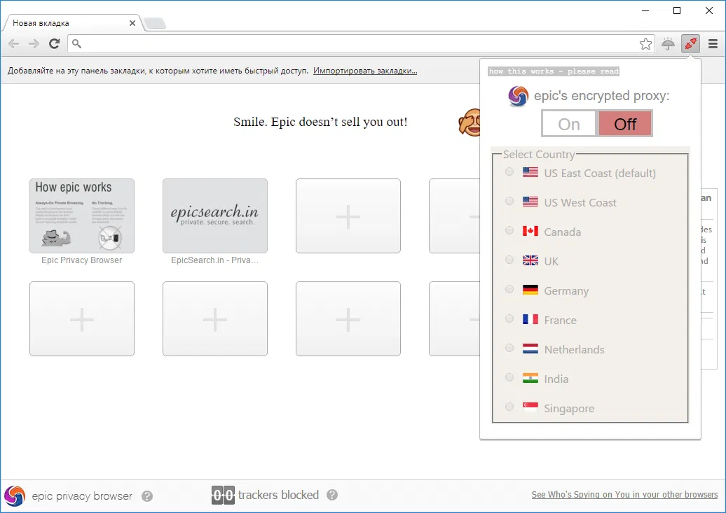Select US West Coast radio button
Viewport: 726px width, 513px height.
[509, 201]
